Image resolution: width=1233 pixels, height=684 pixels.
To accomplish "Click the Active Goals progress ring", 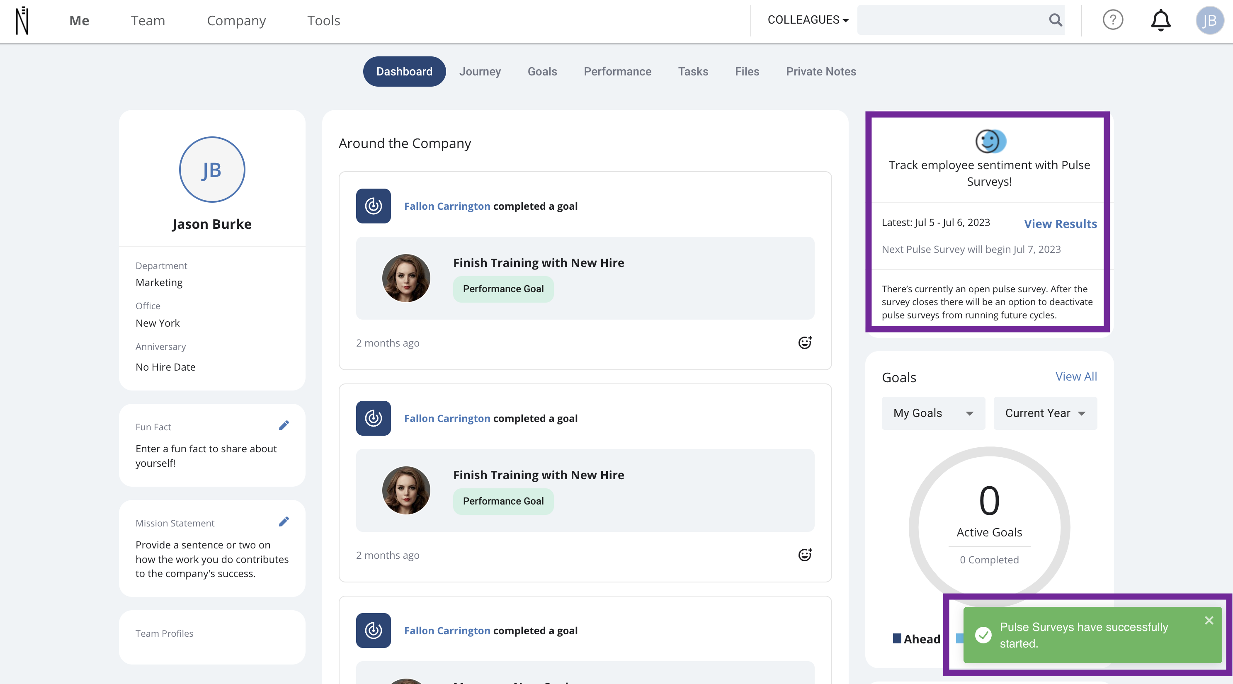I will (989, 527).
